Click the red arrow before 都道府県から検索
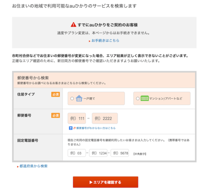The width and height of the screenshot is (219, 193). coord(18,167)
